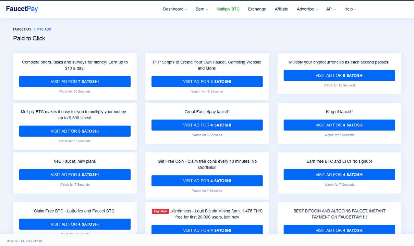Visit the PHP Scripts ad for 4 satoshi
This screenshot has height=246, width=414.
207,82
